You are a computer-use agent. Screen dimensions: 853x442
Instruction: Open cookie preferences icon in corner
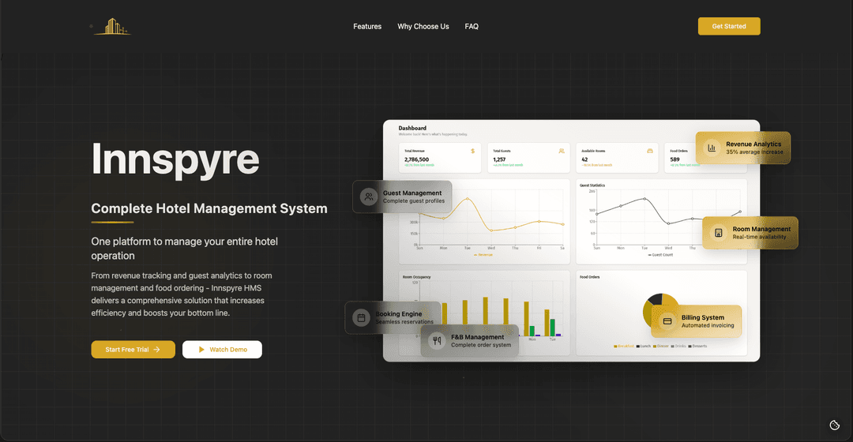pos(834,425)
